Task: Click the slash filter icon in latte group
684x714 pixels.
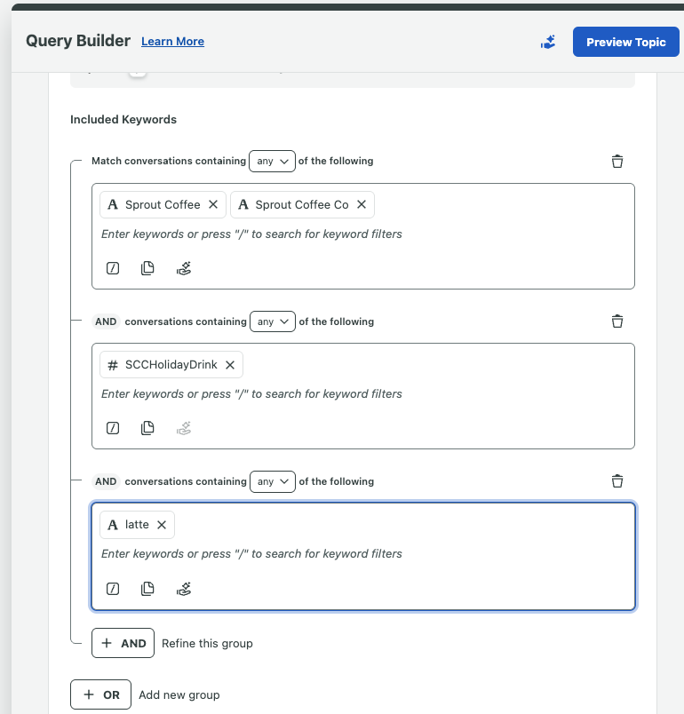Action: coord(113,588)
